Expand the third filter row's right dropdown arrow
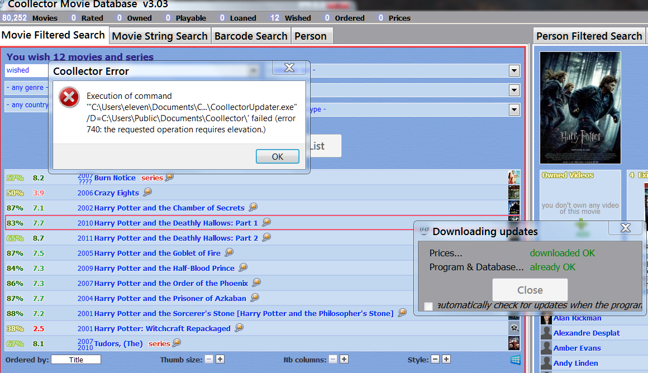This screenshot has height=373, width=648. point(514,109)
